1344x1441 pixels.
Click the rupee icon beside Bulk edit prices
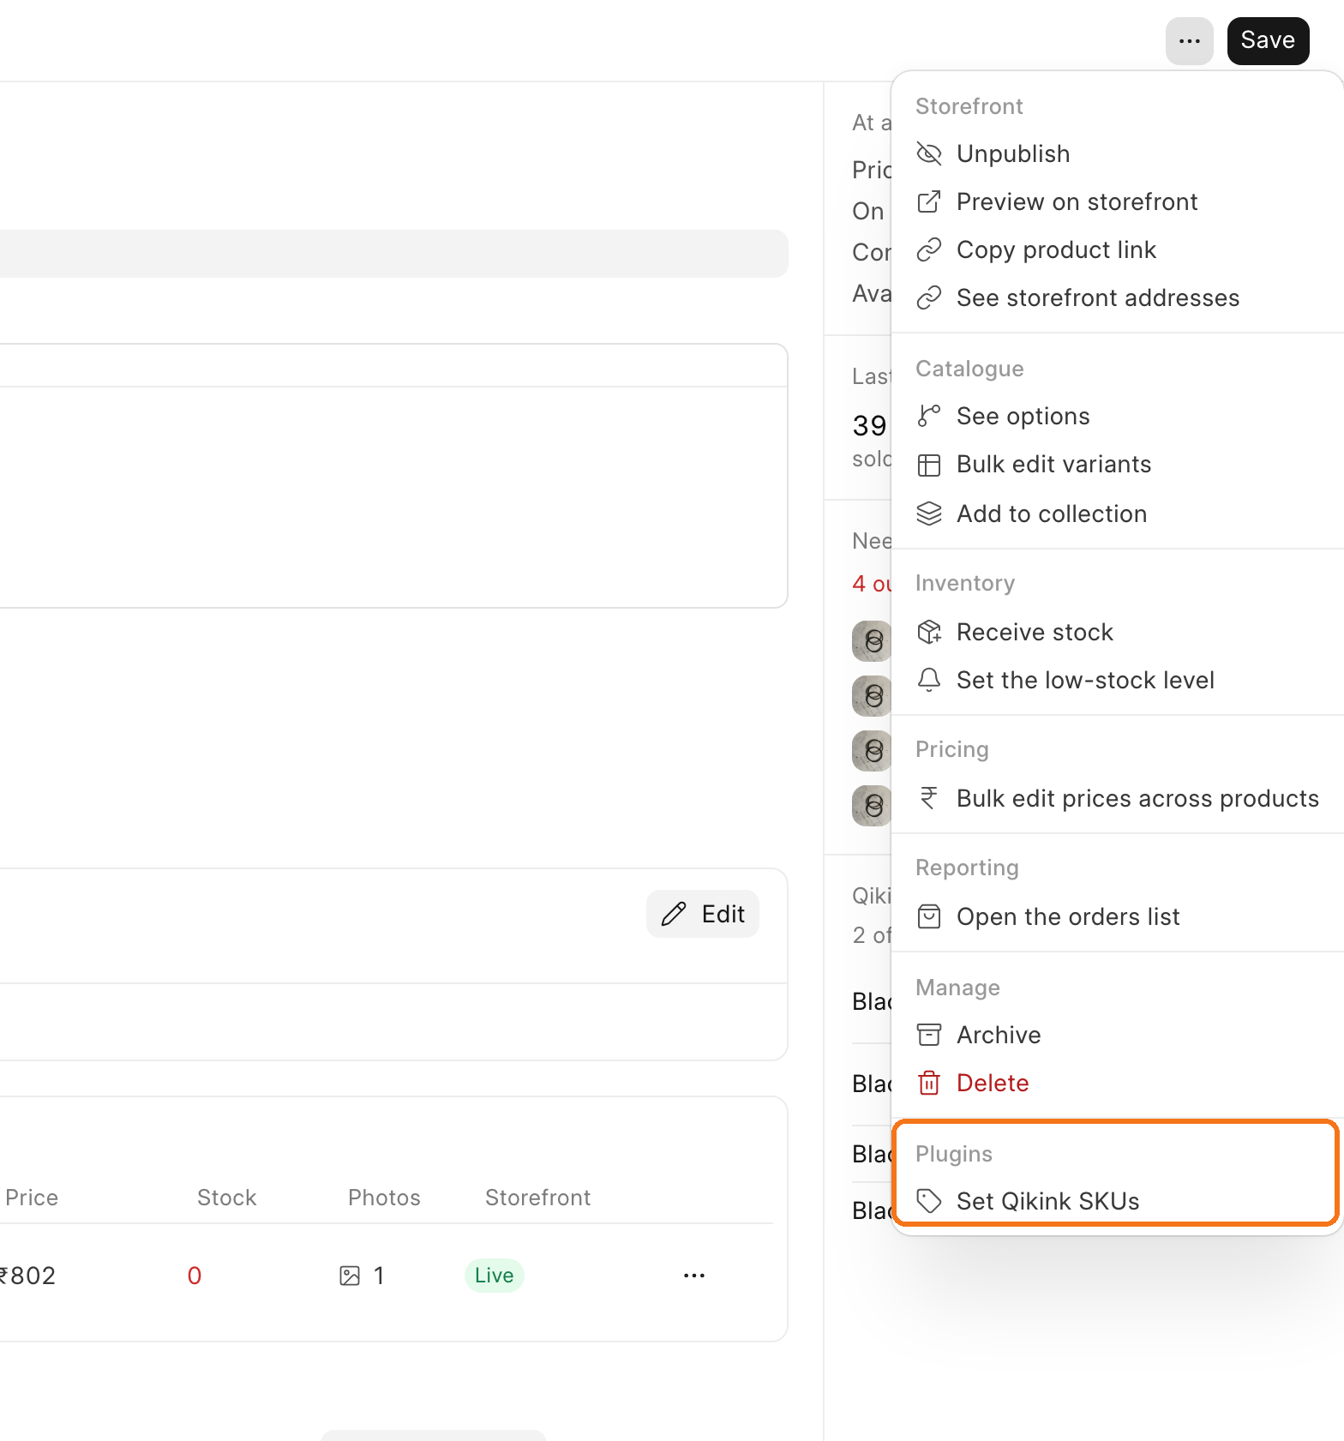coord(929,798)
